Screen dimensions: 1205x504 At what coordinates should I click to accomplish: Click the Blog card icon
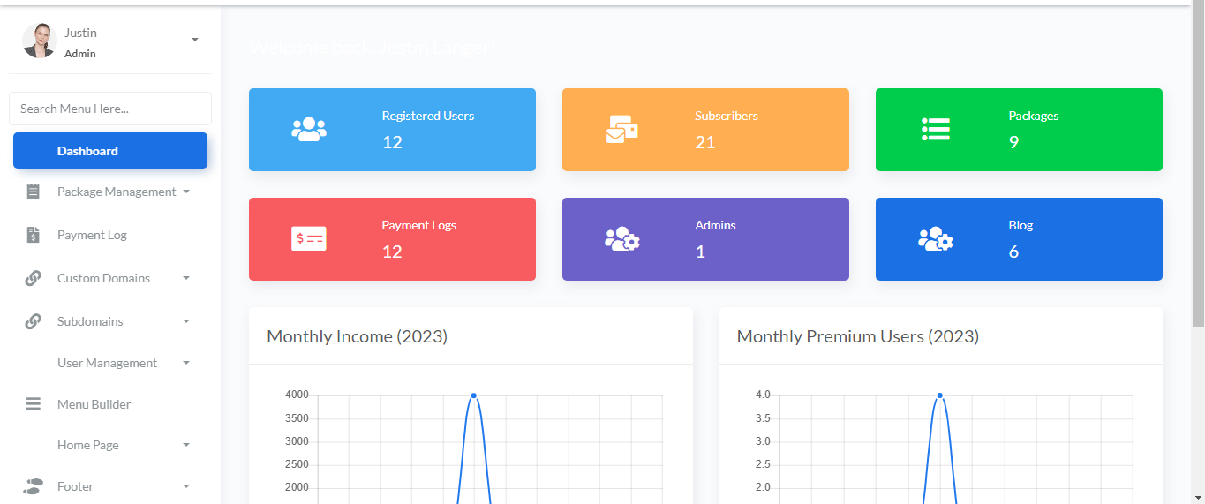[935, 239]
